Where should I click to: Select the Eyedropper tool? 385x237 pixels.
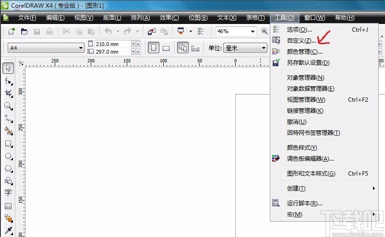coord(9,231)
